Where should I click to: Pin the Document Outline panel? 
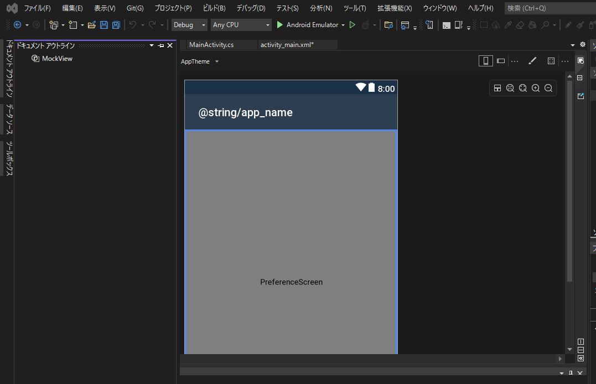[161, 45]
